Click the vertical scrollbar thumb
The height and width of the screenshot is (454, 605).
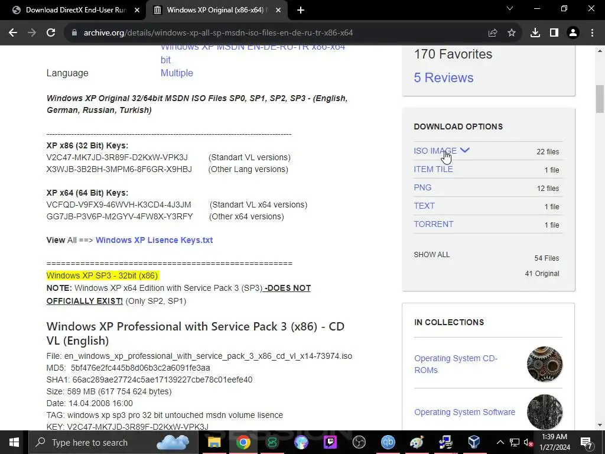(600, 99)
